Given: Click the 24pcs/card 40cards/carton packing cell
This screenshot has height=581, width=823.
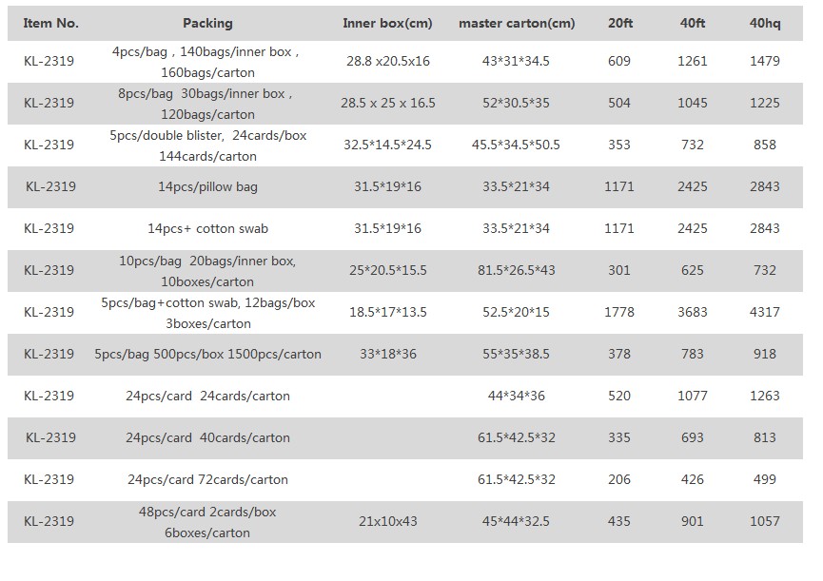Looking at the screenshot, I should point(207,437).
